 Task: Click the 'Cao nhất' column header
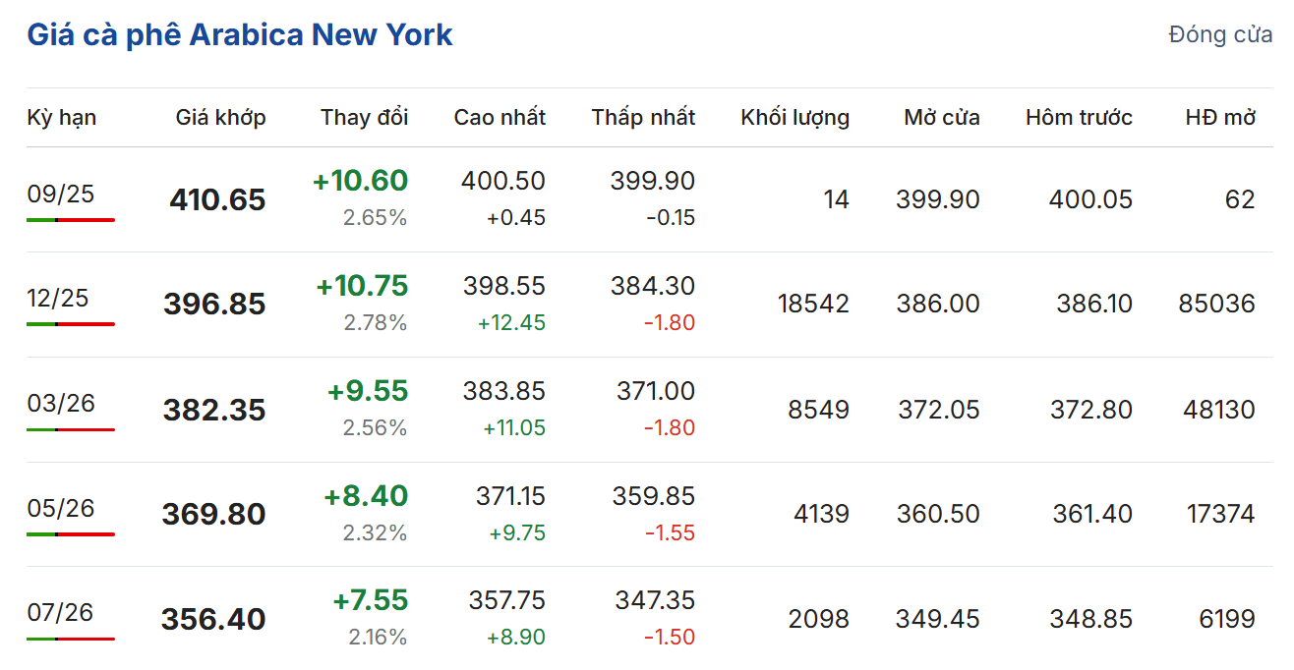click(500, 118)
